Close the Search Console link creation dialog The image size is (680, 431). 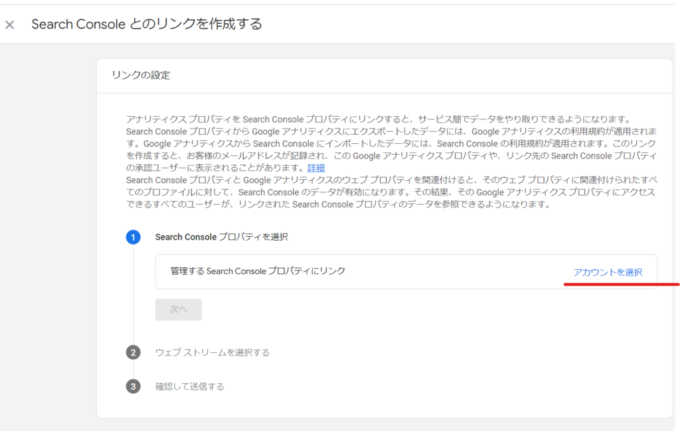pyautogui.click(x=9, y=25)
